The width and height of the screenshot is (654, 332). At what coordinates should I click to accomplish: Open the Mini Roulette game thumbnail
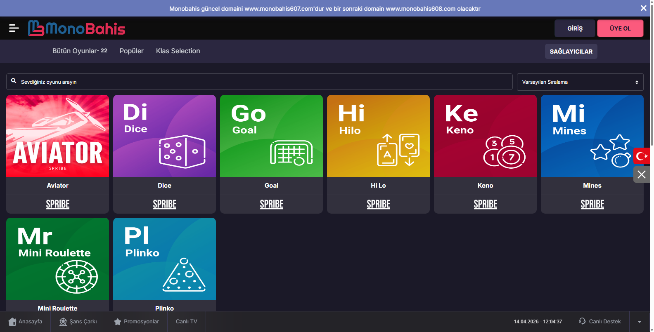(x=57, y=259)
